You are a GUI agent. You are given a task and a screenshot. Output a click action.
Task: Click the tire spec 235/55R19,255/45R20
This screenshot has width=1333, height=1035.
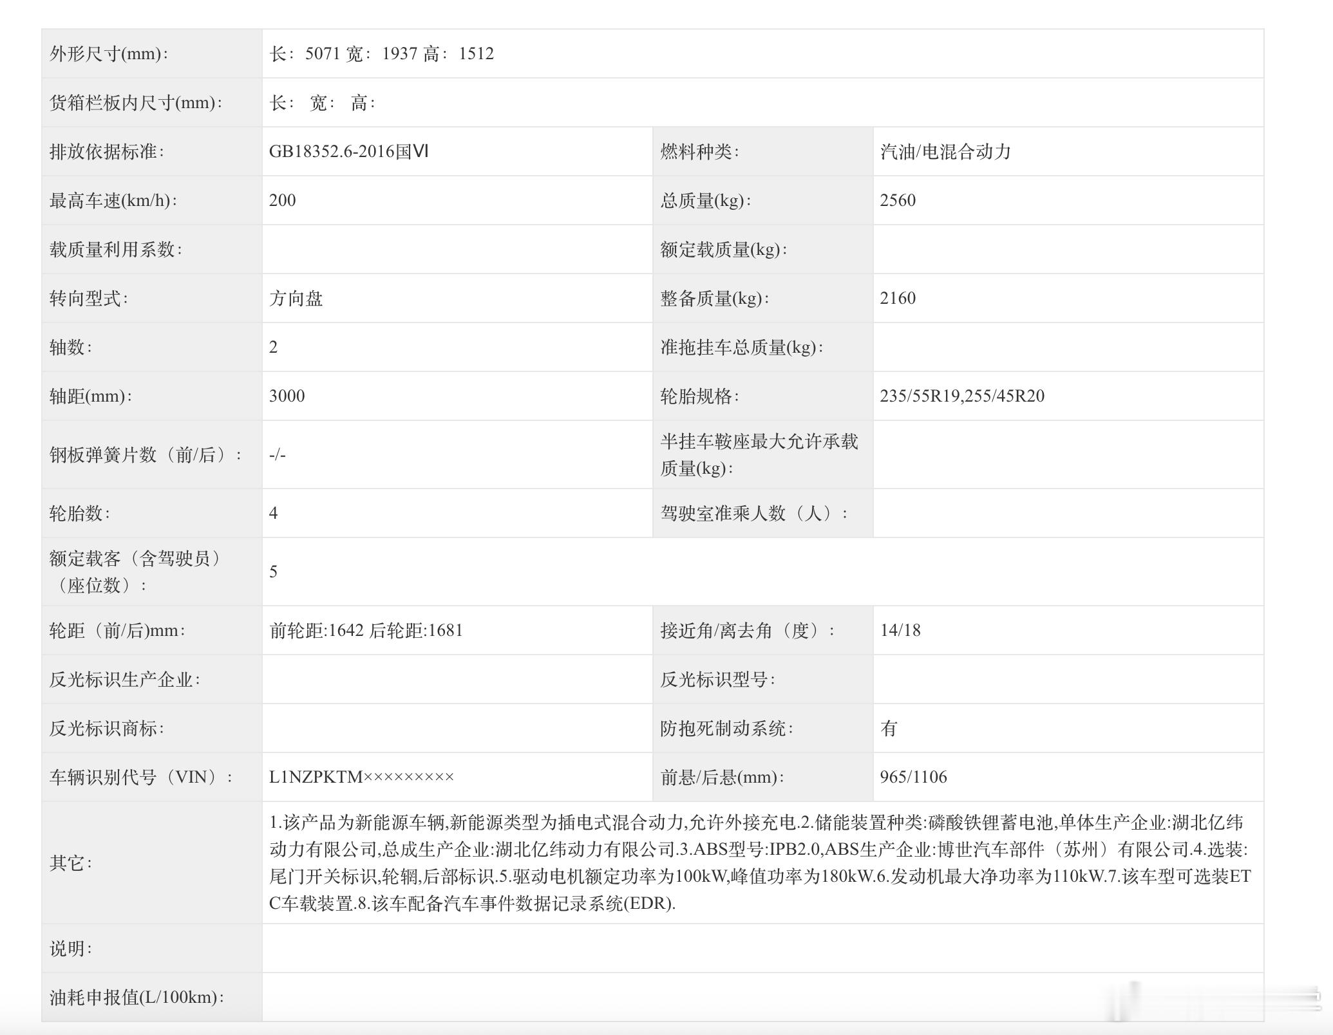click(962, 396)
